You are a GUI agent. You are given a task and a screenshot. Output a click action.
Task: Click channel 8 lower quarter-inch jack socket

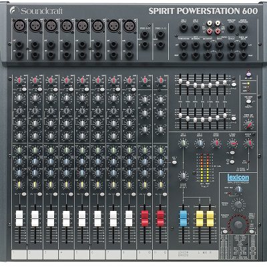coord(129,55)
